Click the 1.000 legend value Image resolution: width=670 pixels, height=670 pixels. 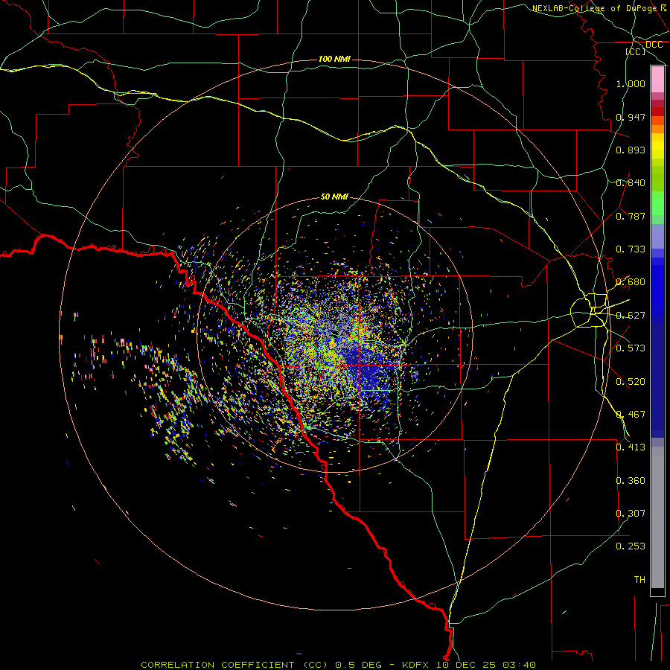(631, 83)
